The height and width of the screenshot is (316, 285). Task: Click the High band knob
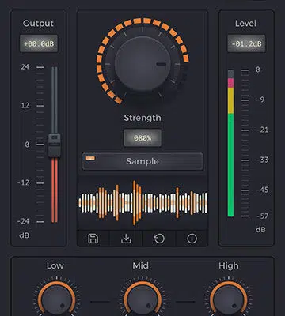(x=229, y=299)
